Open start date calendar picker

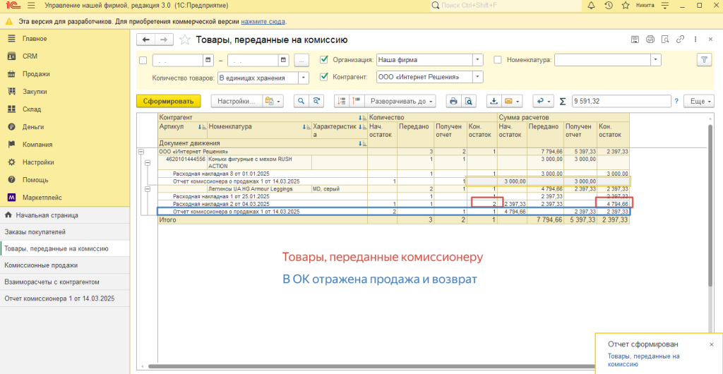coord(208,61)
